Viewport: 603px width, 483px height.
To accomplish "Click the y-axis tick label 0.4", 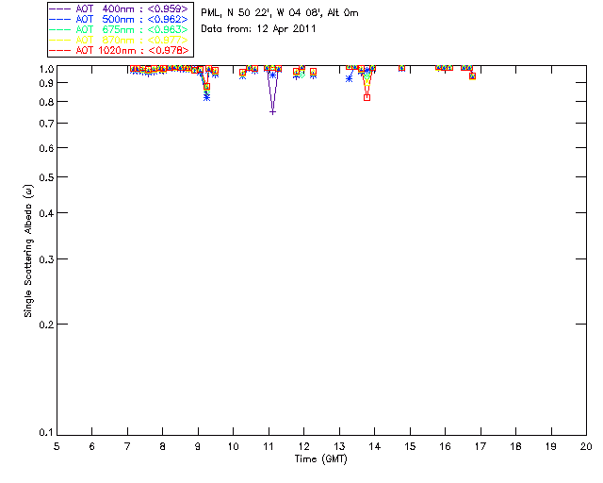I will click(x=46, y=213).
